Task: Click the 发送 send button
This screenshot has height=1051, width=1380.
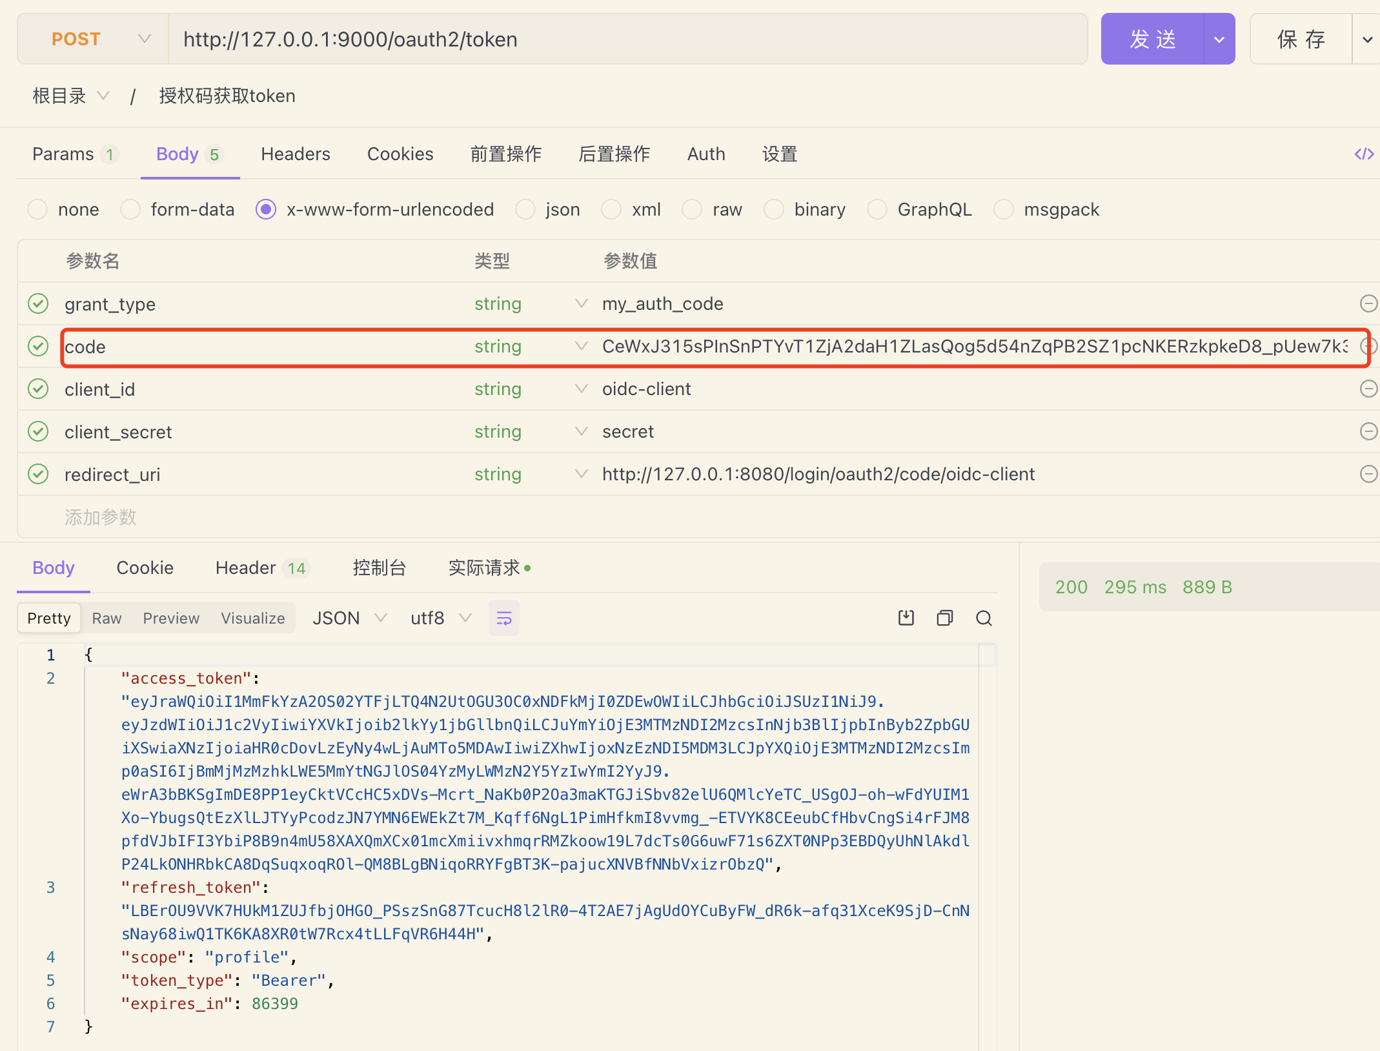Action: (x=1153, y=39)
